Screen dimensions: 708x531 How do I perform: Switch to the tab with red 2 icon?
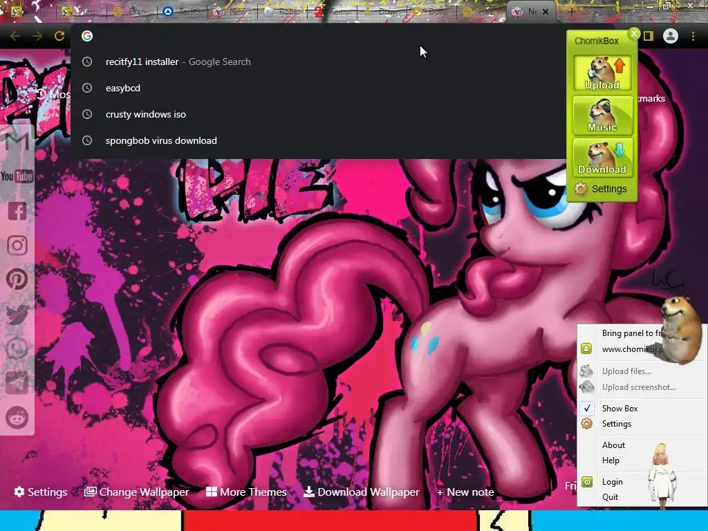[333, 12]
